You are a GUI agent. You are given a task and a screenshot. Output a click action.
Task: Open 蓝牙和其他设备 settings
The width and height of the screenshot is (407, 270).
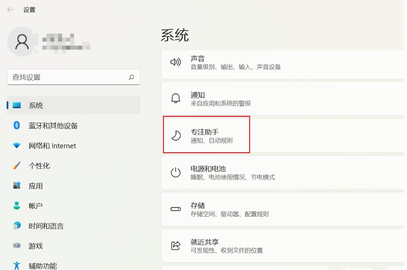[x=53, y=126]
